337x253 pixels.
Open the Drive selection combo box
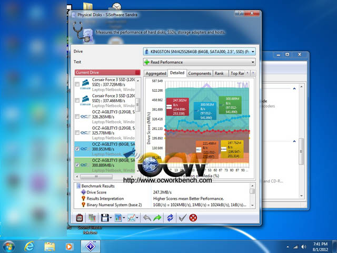200,52
